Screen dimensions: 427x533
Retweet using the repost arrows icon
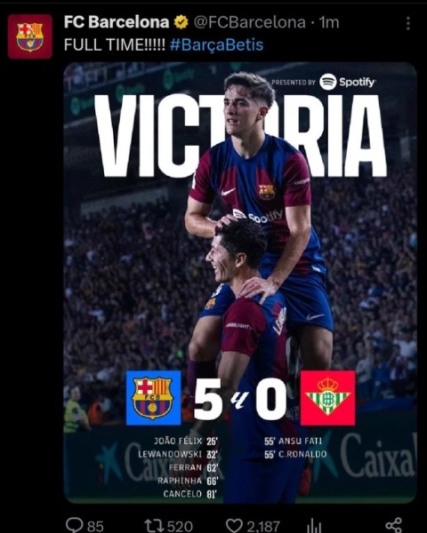coord(154,526)
